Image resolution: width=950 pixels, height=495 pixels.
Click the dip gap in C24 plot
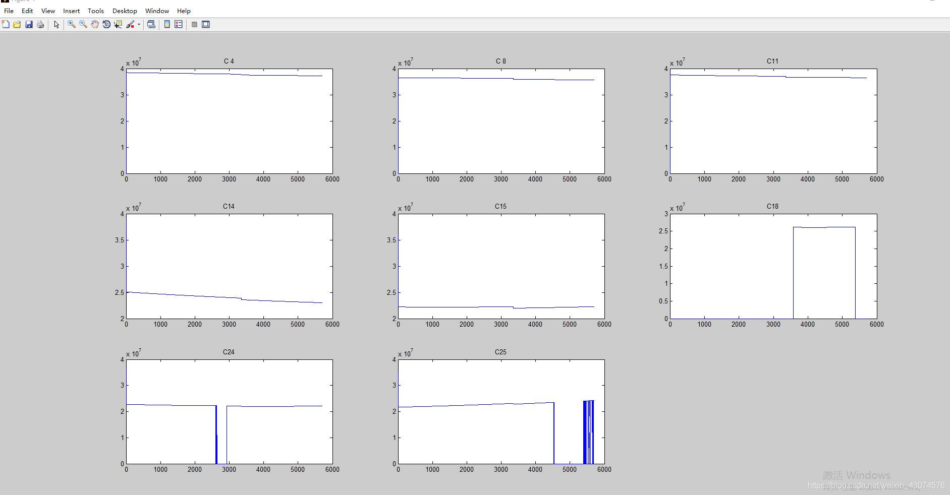(x=222, y=435)
